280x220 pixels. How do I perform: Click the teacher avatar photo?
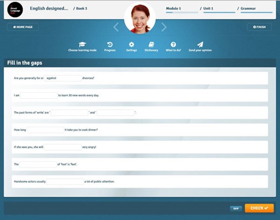click(x=140, y=18)
